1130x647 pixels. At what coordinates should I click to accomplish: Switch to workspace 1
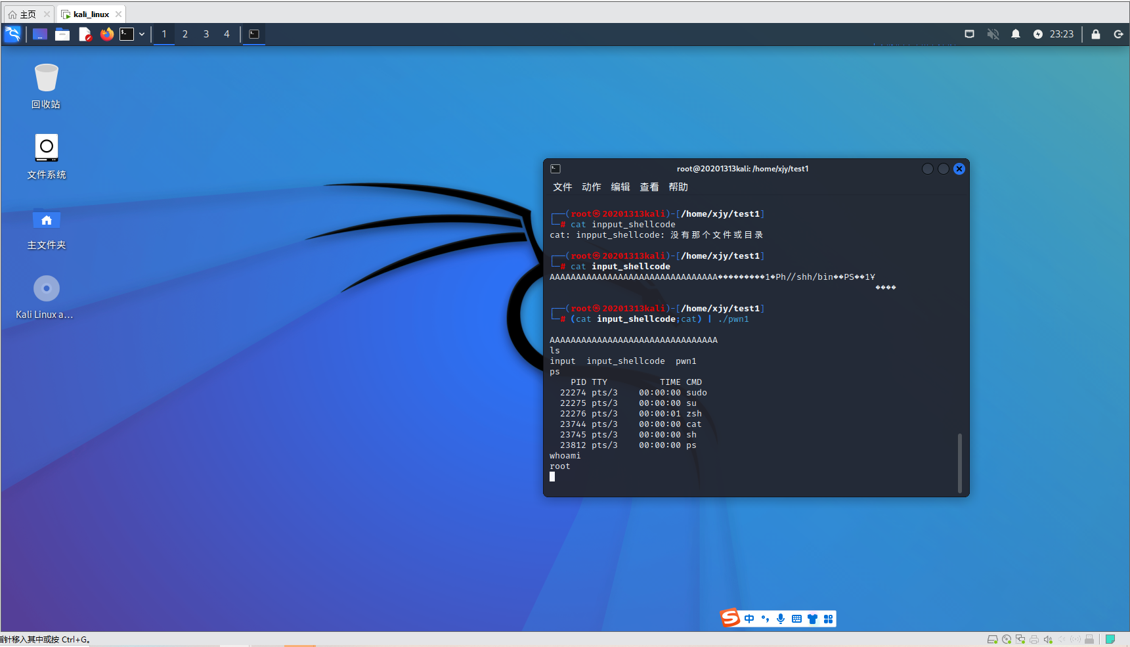(x=164, y=34)
